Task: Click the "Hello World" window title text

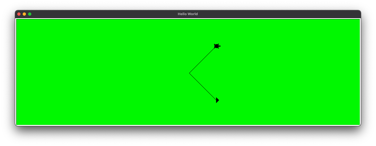Action: click(188, 14)
